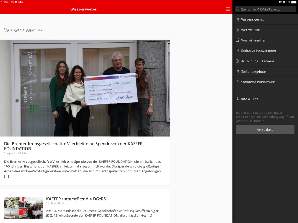Open Standorte bundesweit menu entry
Screen dimensions: 298x223
point(265,82)
